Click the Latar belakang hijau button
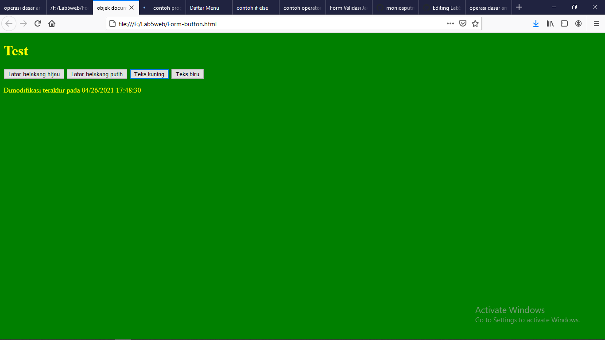Screen dimensions: 605x340 [x=34, y=74]
